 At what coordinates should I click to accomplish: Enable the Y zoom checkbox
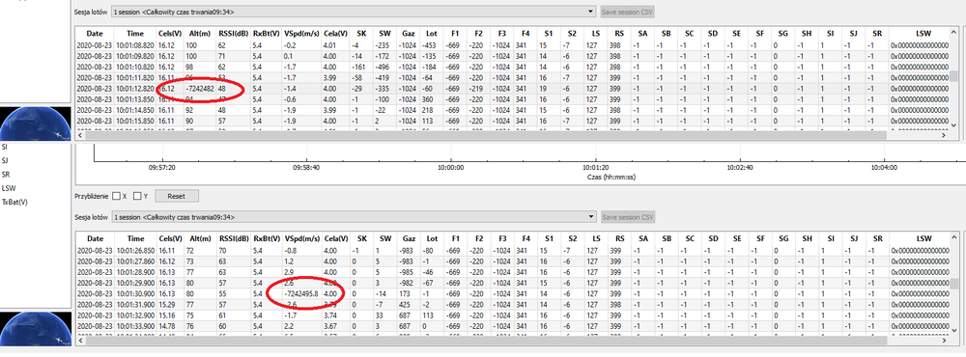137,197
